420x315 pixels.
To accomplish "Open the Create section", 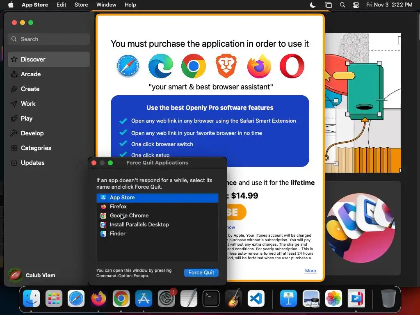I will (49, 89).
